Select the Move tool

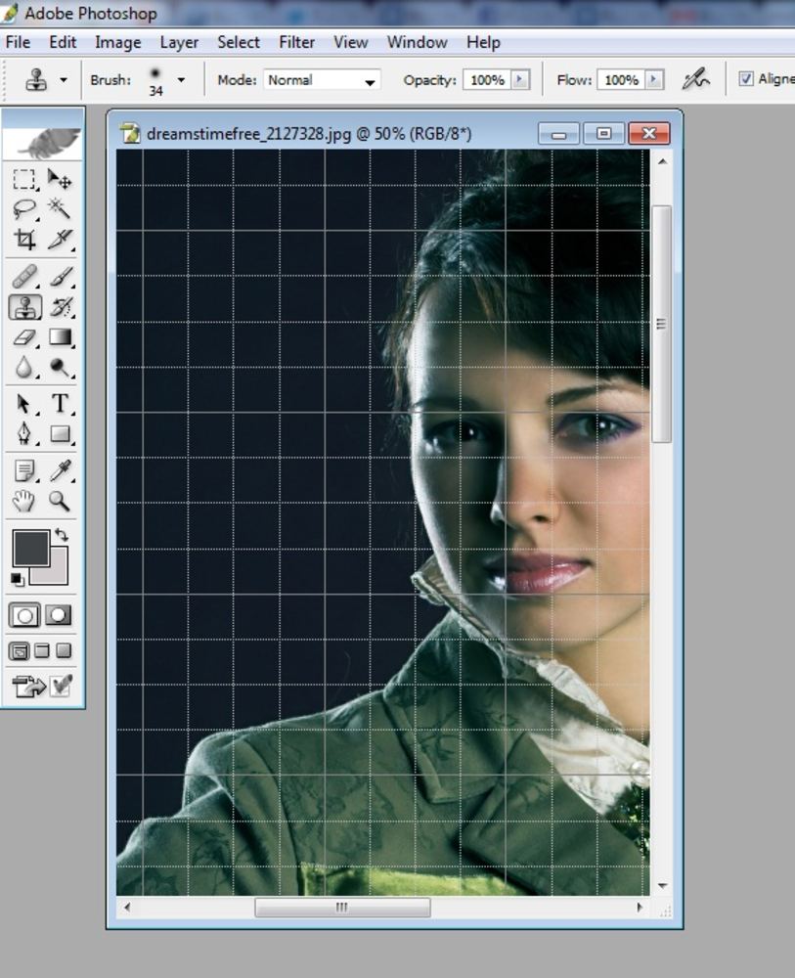point(60,180)
